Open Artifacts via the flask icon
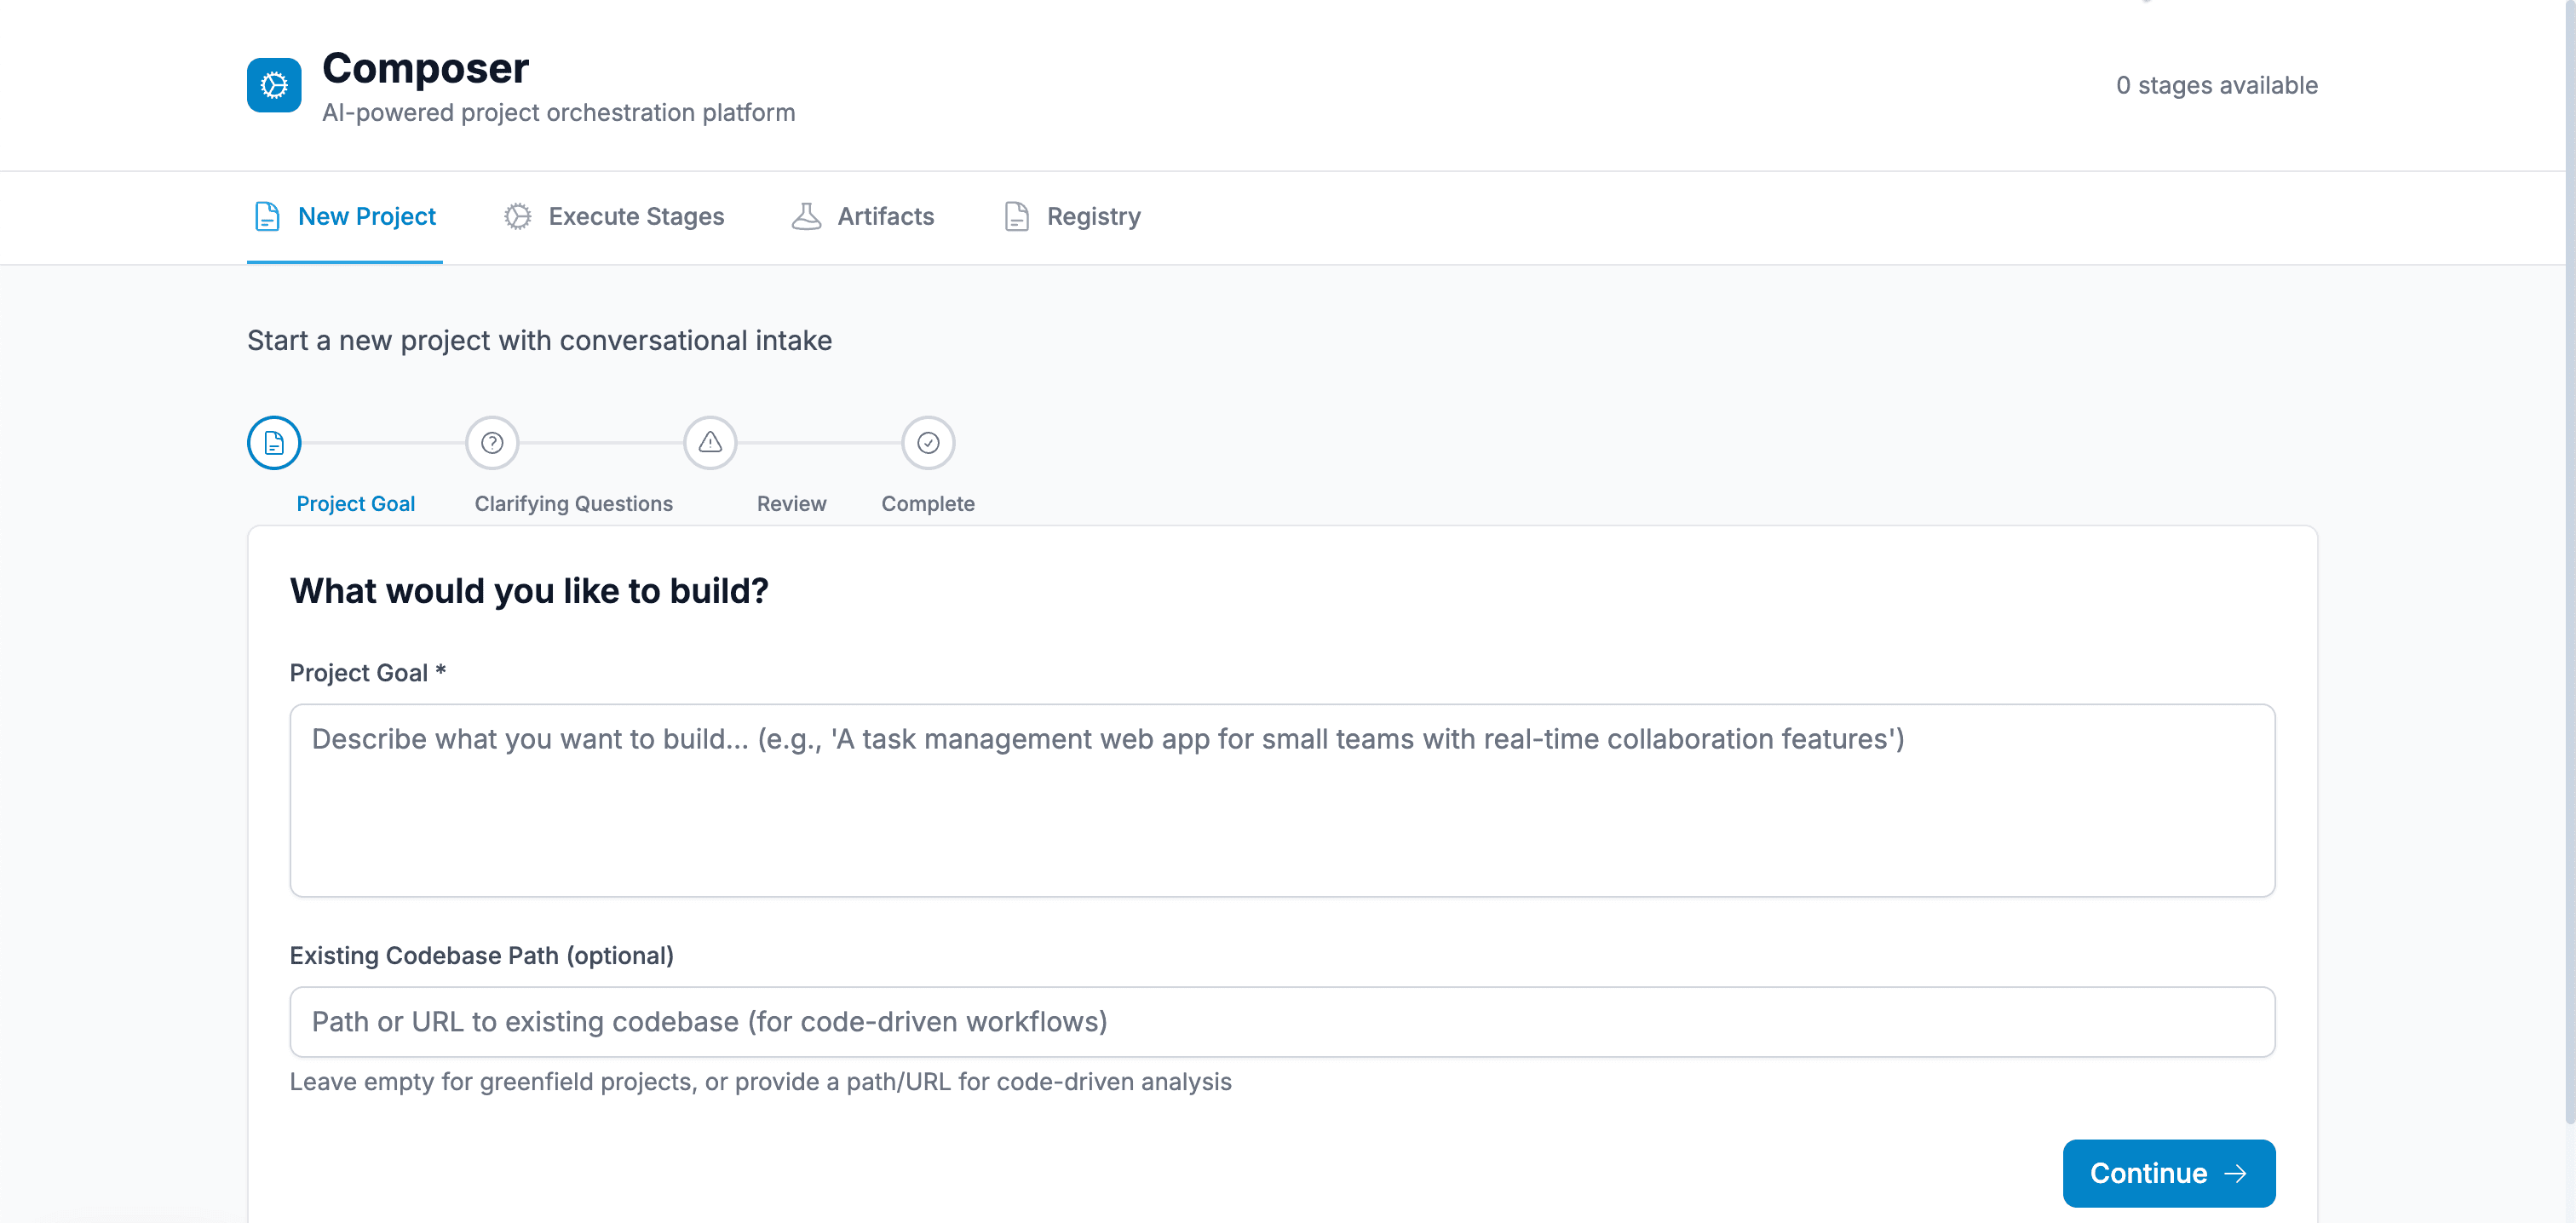The height and width of the screenshot is (1223, 2576). coord(806,216)
